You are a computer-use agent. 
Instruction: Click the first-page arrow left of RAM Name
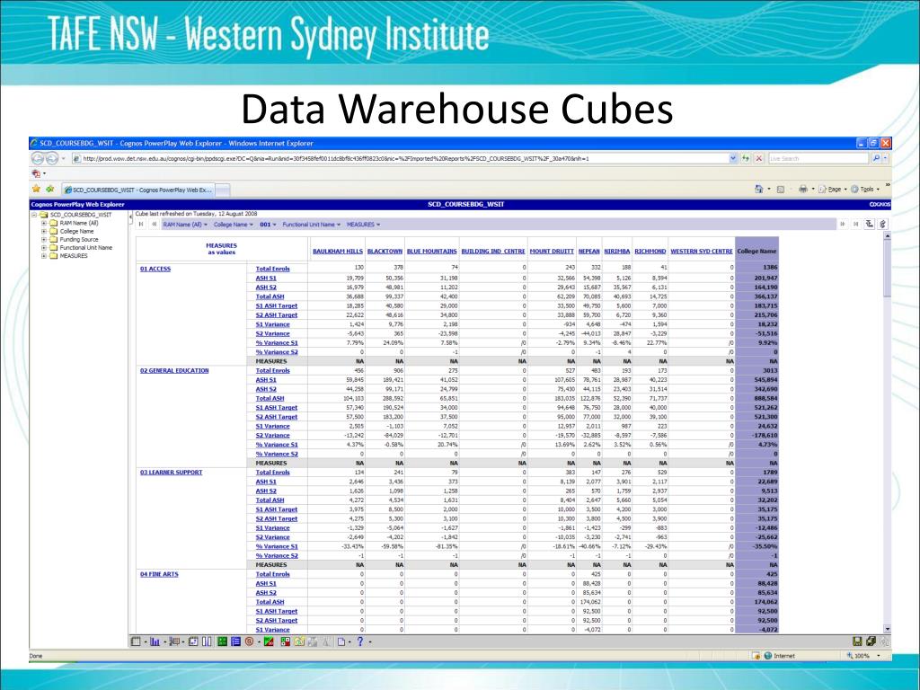point(141,224)
